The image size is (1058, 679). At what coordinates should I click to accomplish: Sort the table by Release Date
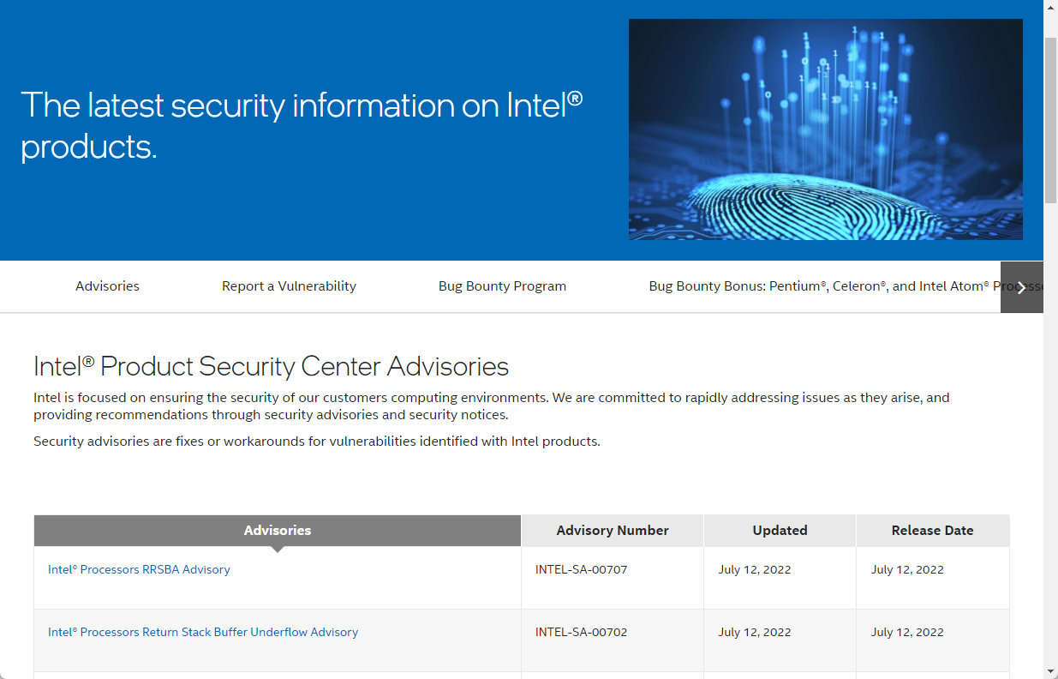[932, 531]
